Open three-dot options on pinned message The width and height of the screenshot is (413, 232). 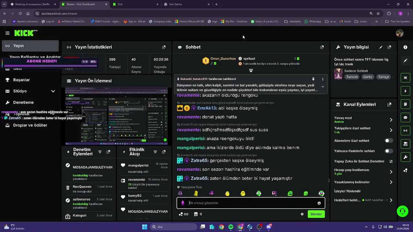coord(323,79)
